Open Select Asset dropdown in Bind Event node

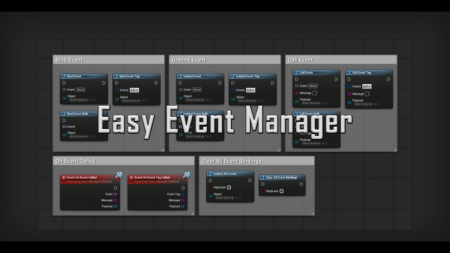[x=78, y=100]
